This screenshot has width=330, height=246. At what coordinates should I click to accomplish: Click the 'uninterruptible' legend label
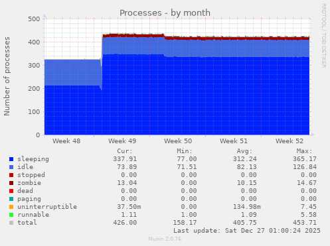pos(47,207)
